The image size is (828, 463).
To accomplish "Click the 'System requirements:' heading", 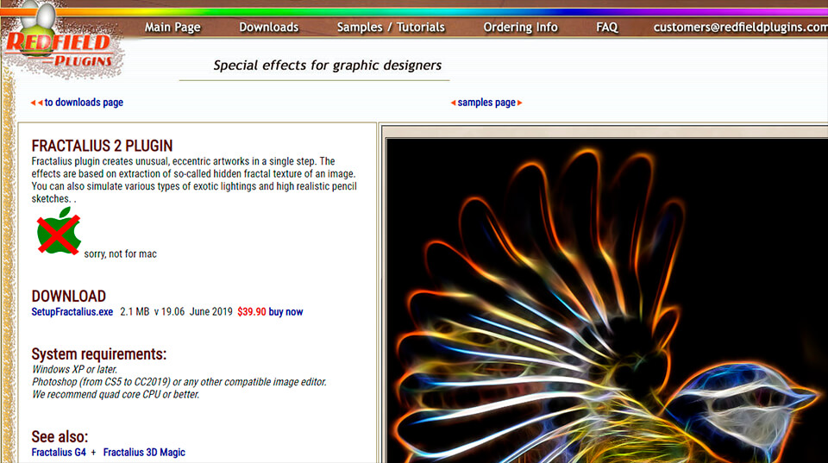I will coord(98,354).
